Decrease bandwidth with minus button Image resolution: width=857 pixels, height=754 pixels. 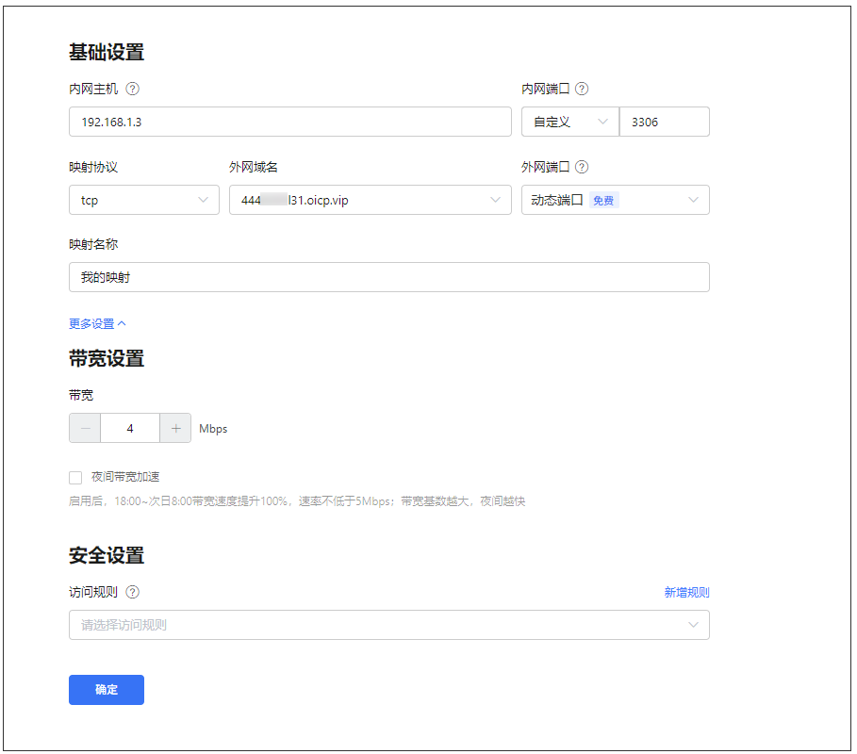point(85,428)
